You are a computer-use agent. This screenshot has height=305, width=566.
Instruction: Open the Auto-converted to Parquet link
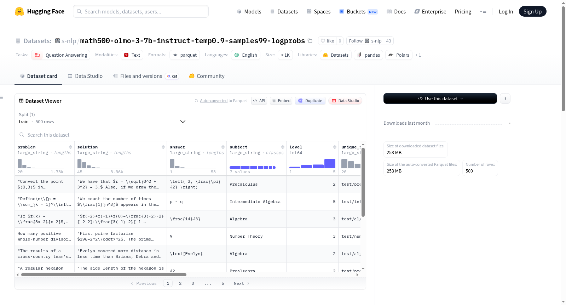coord(213,101)
